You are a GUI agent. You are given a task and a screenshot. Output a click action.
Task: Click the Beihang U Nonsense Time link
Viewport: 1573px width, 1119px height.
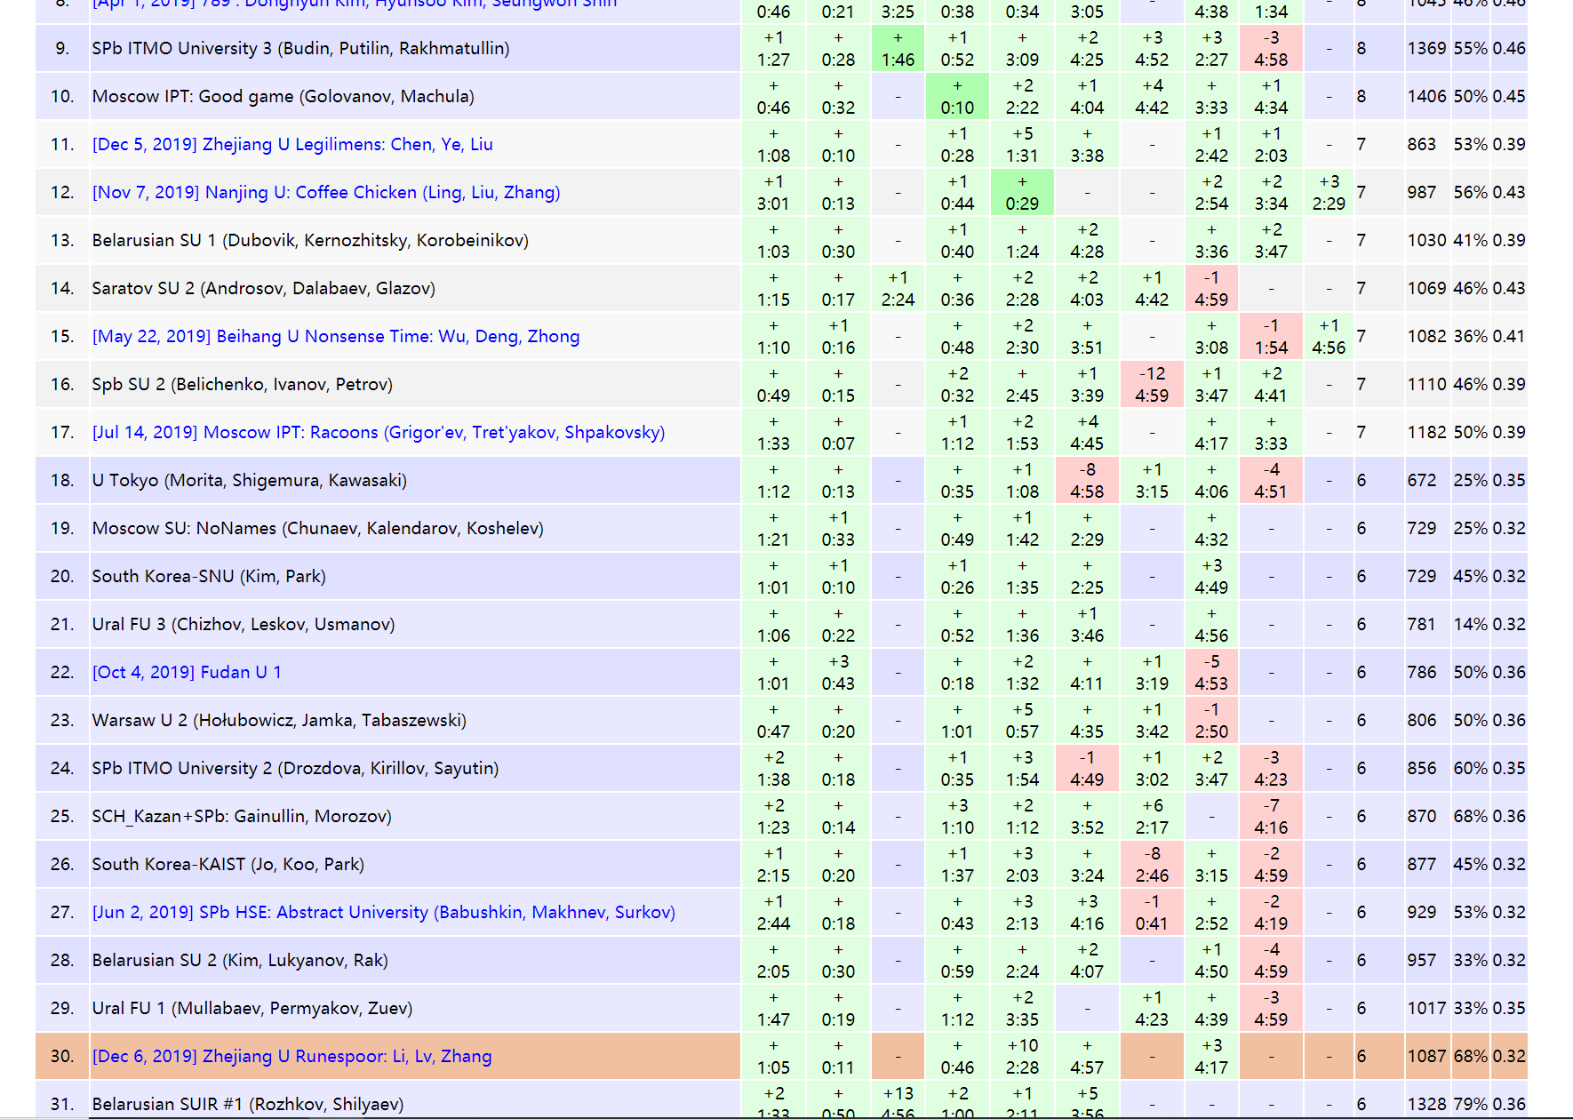(336, 337)
